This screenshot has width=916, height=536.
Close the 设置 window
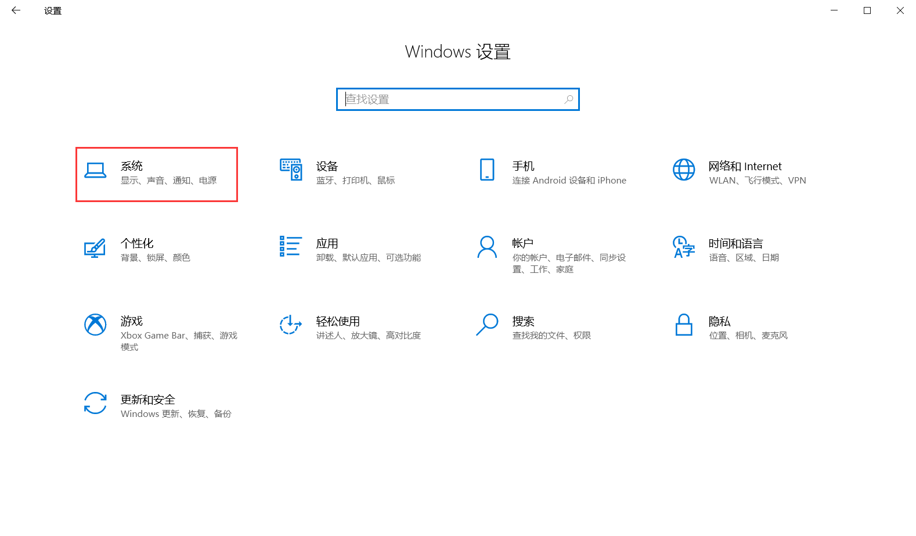point(900,10)
